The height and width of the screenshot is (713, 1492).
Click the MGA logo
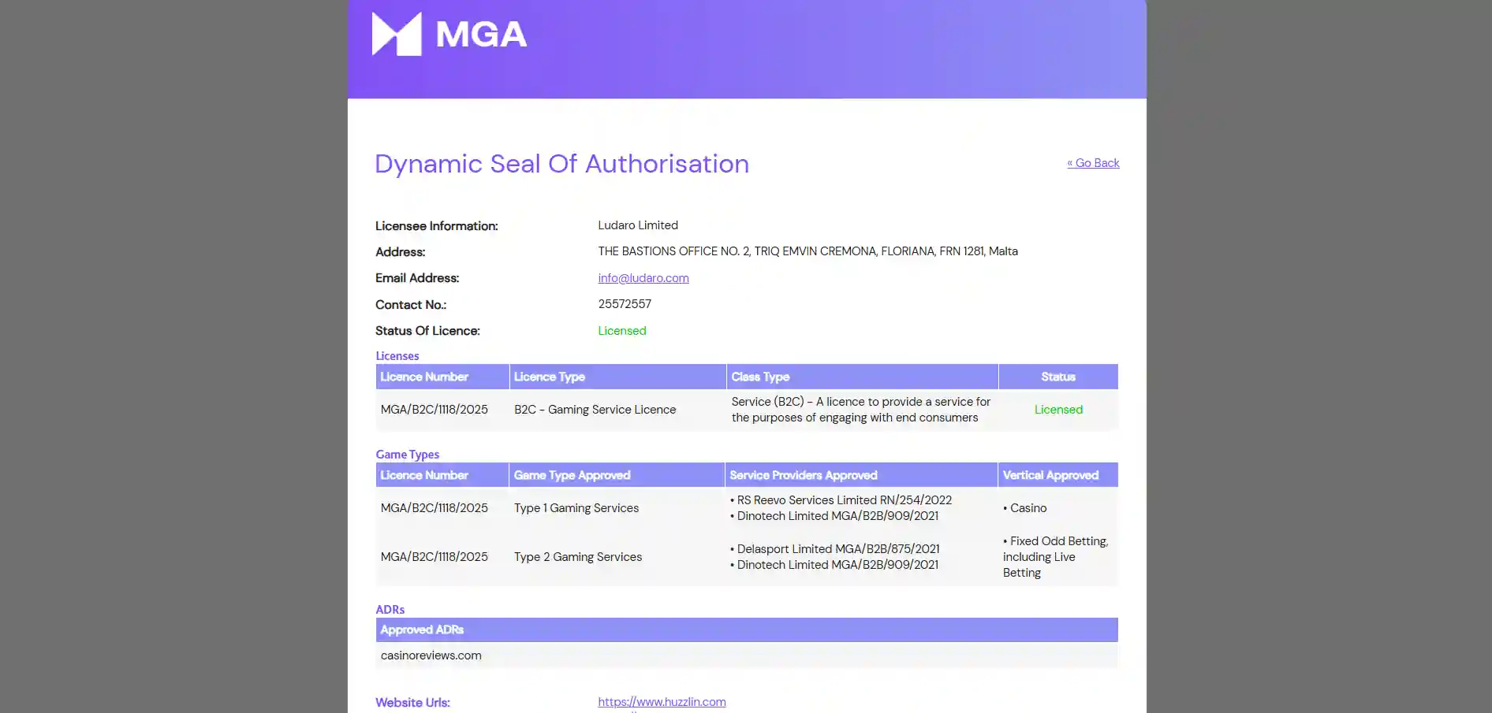pyautogui.click(x=449, y=34)
